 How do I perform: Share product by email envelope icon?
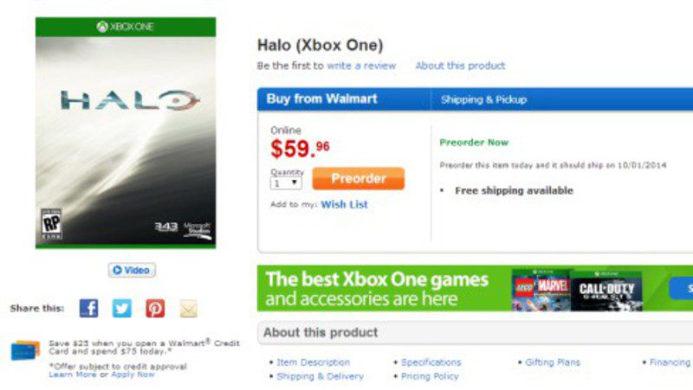(x=188, y=308)
